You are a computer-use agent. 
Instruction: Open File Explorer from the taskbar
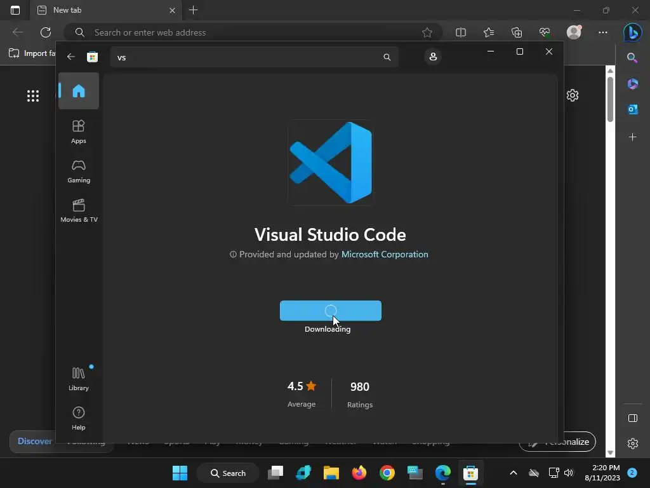pos(331,473)
